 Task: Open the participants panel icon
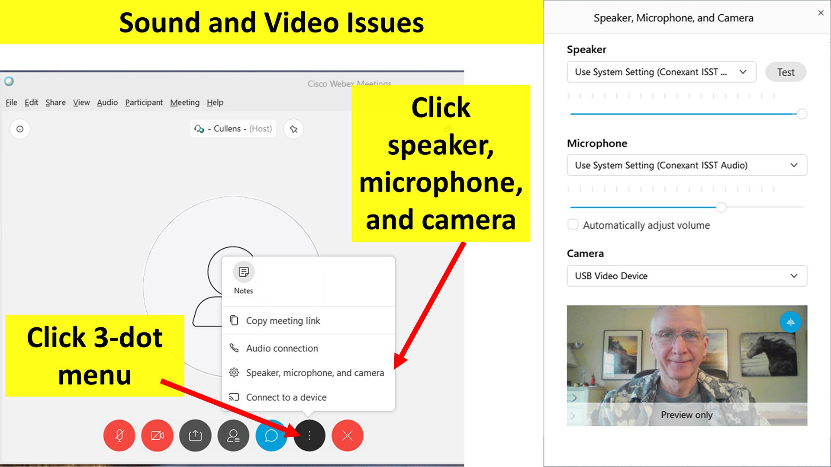pos(233,435)
